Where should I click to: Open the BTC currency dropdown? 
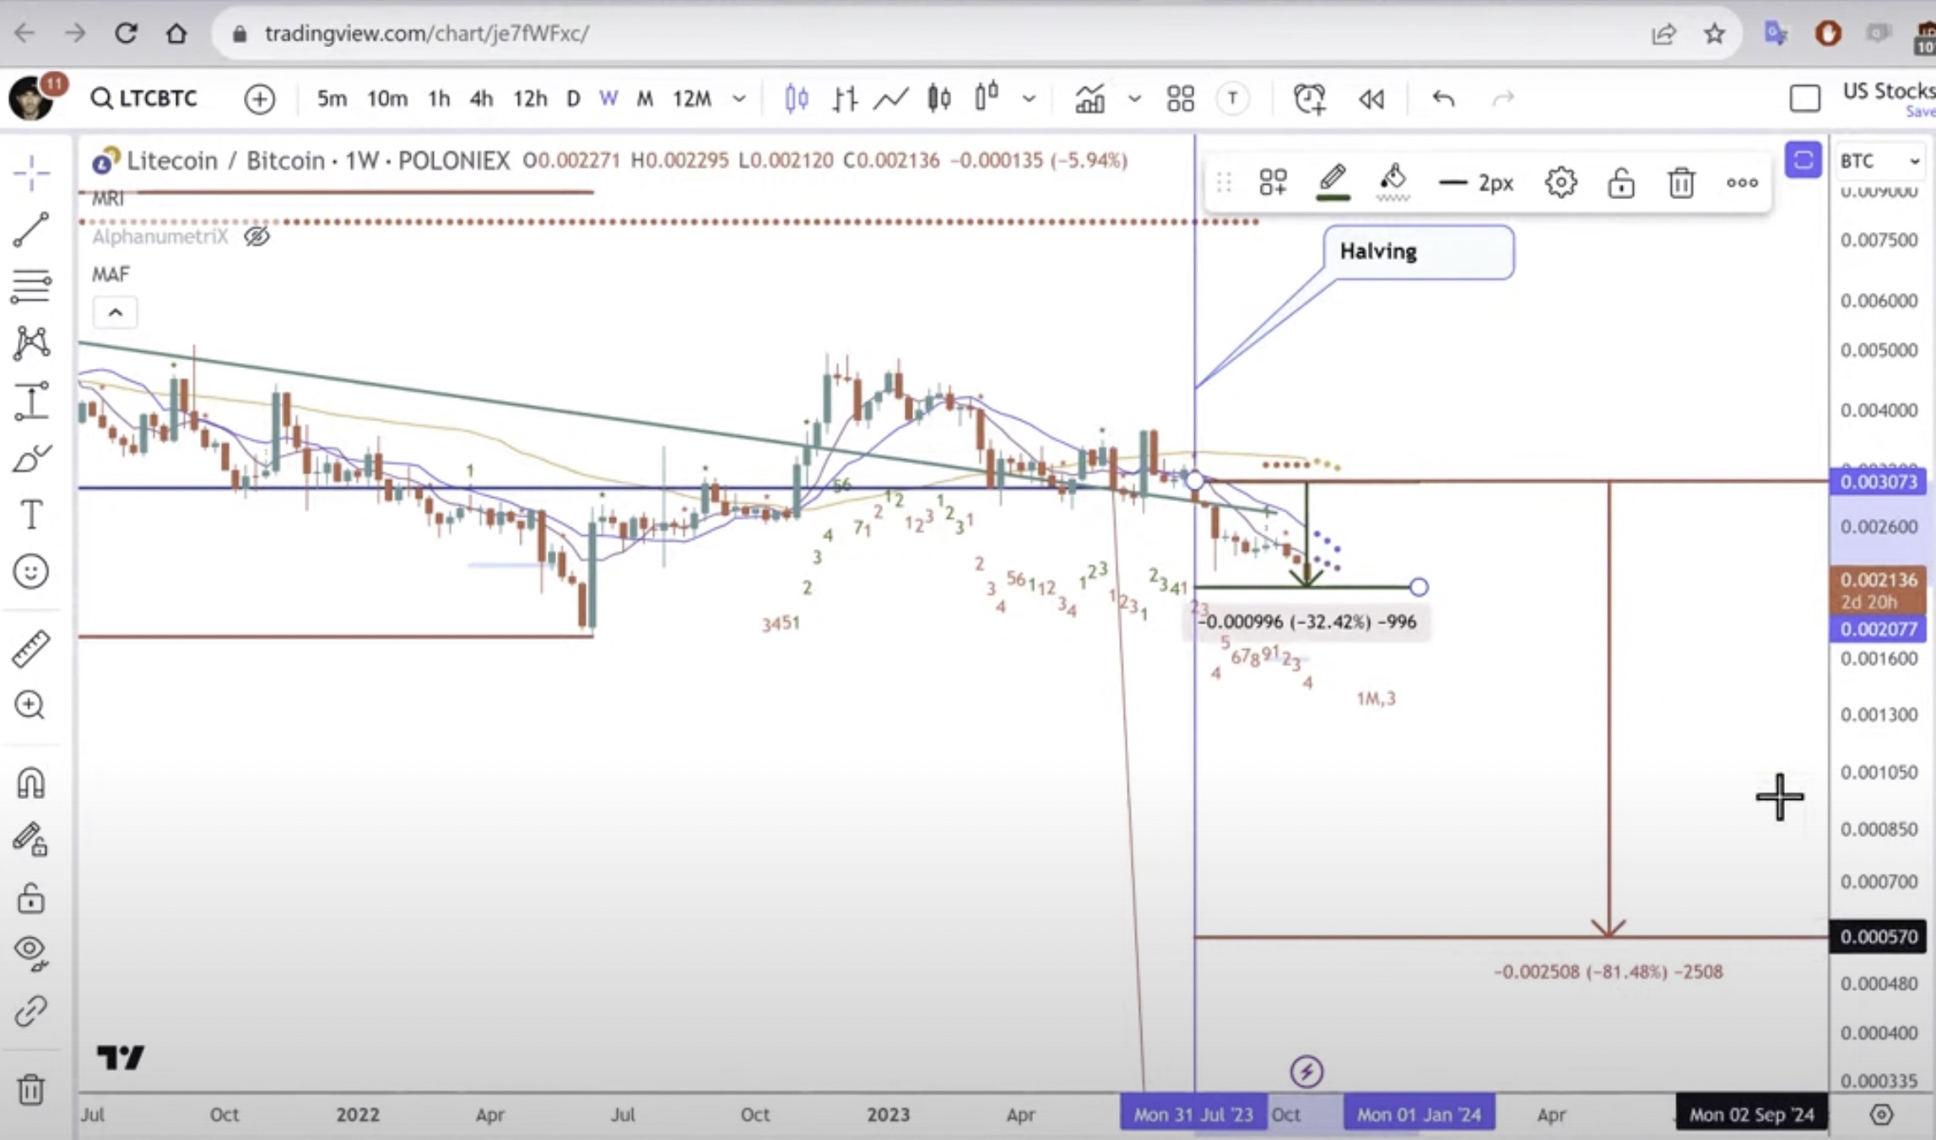point(1880,161)
